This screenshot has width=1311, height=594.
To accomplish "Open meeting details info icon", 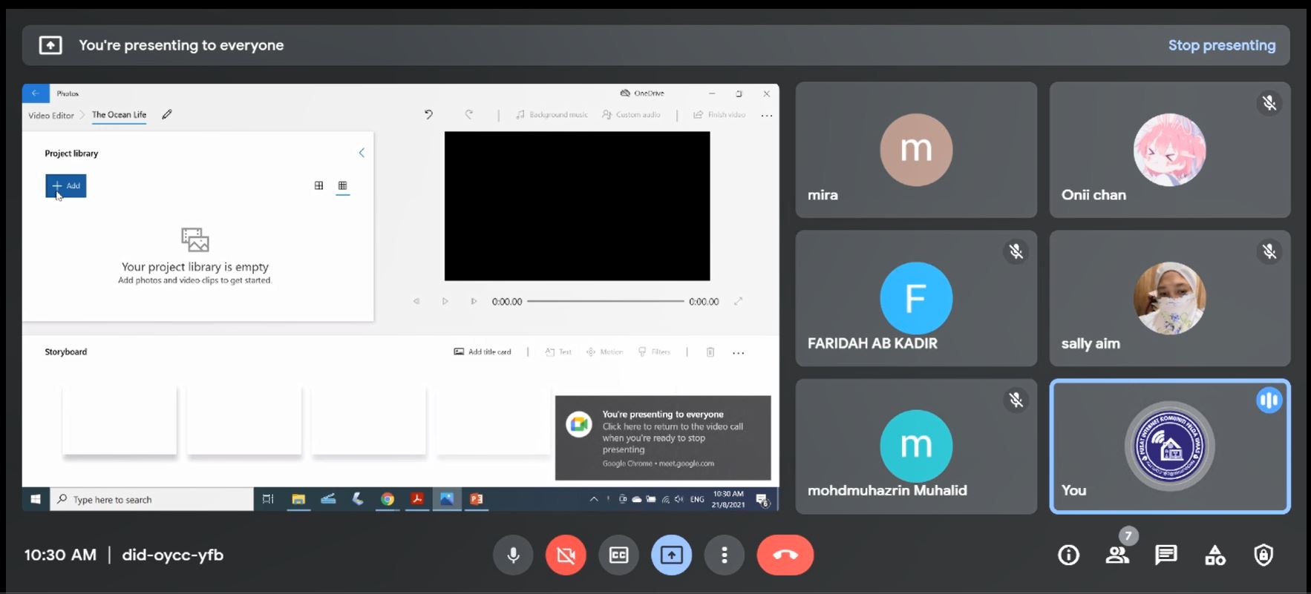I will point(1068,555).
